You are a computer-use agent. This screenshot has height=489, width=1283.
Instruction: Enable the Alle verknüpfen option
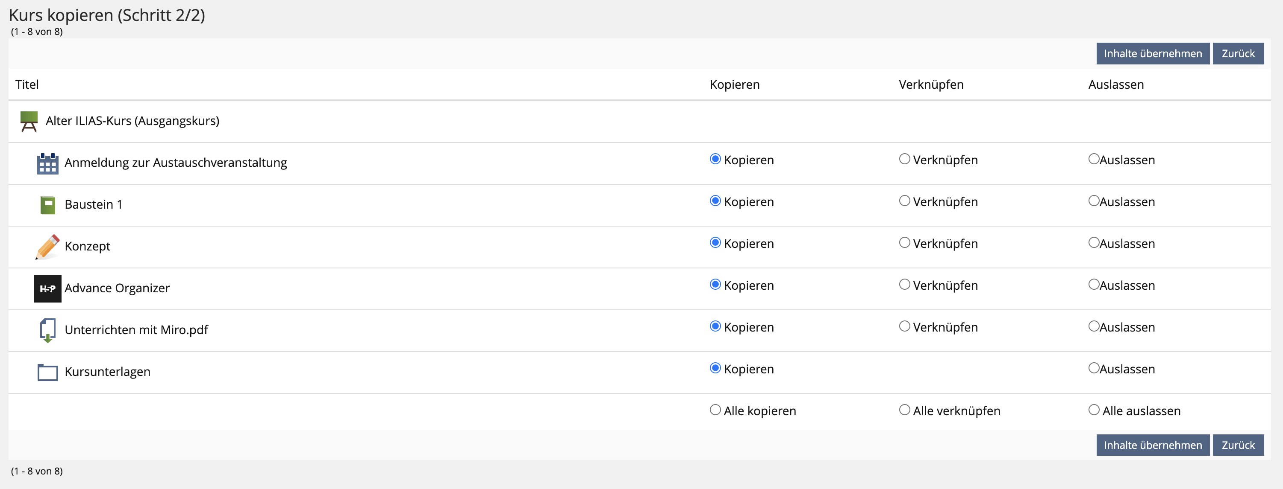click(904, 410)
